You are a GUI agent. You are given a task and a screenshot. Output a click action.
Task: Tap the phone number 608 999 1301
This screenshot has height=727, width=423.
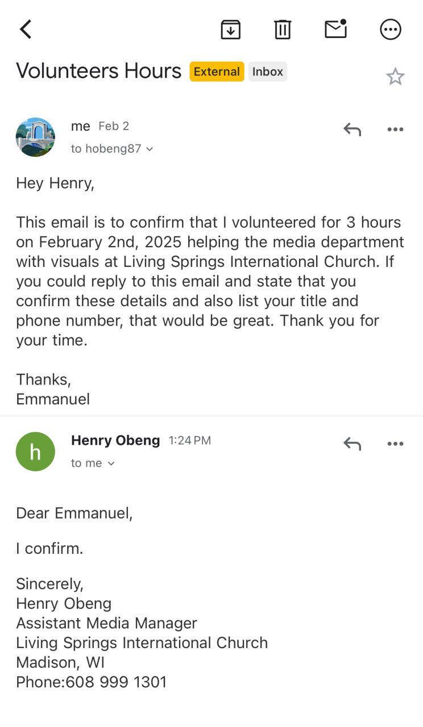(116, 682)
